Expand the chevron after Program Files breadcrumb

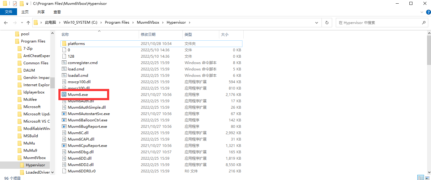(133, 22)
